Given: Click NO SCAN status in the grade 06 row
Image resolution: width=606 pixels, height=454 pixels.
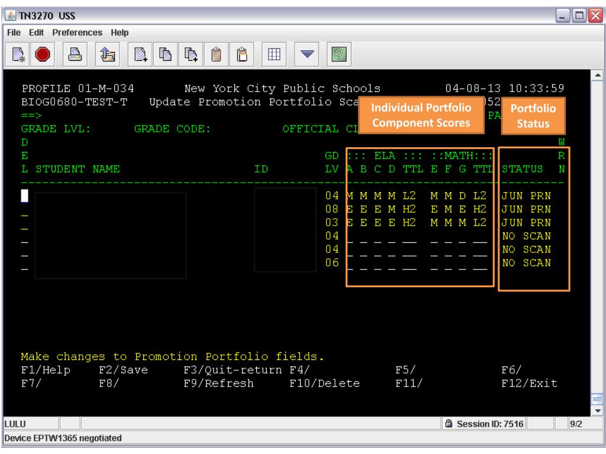Looking at the screenshot, I should coord(526,263).
